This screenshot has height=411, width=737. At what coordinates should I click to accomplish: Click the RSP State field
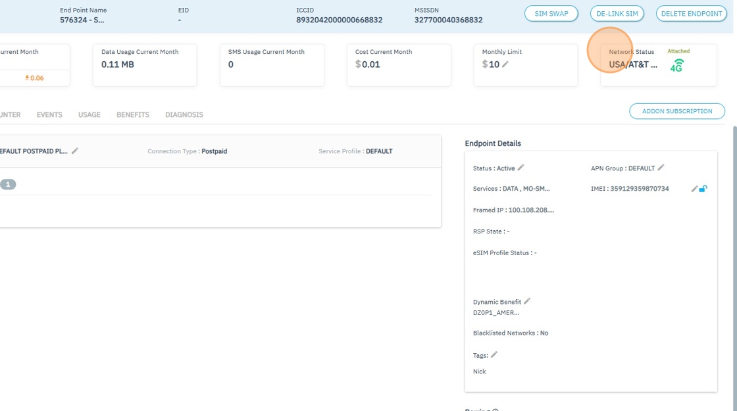491,231
